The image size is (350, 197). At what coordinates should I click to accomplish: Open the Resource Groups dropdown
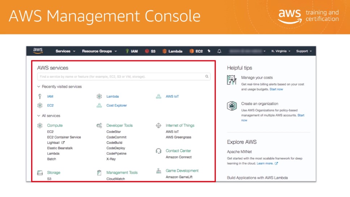click(x=99, y=51)
